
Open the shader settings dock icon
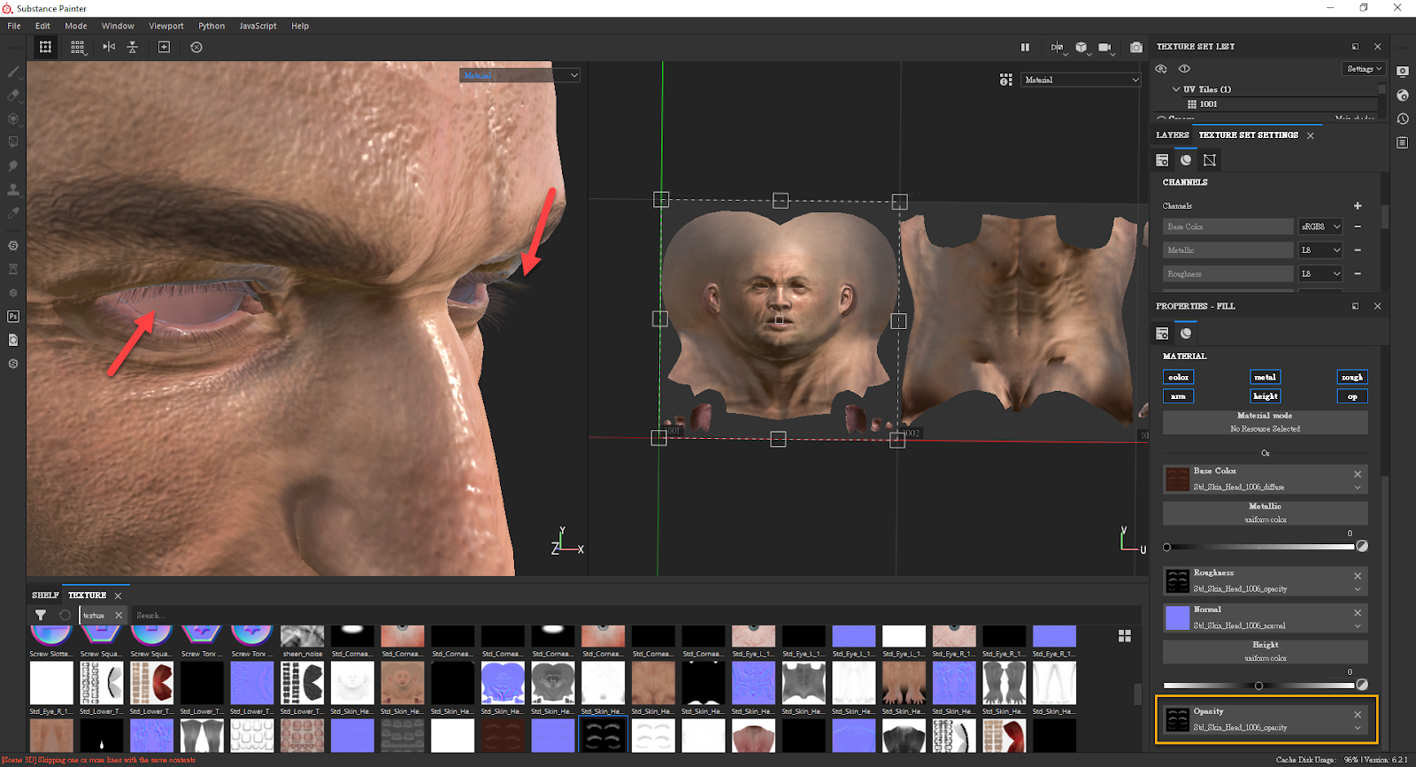point(1403,95)
